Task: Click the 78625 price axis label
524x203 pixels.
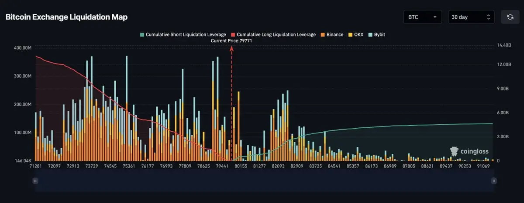Action: pos(204,166)
